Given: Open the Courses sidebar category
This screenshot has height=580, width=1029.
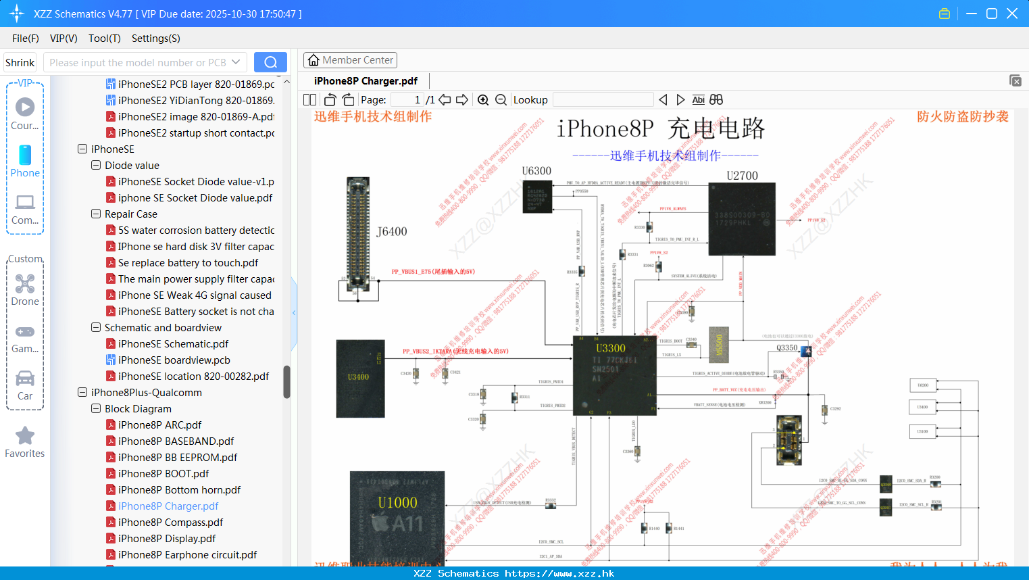Looking at the screenshot, I should (25, 114).
